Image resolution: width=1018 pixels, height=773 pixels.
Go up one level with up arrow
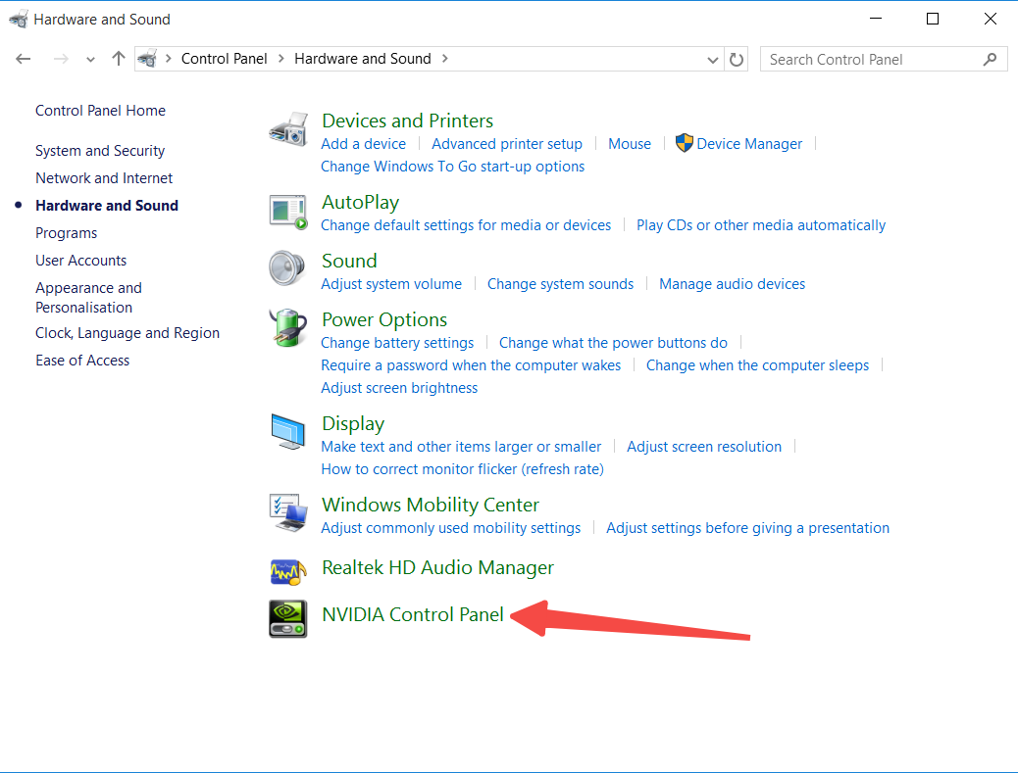[x=118, y=59]
